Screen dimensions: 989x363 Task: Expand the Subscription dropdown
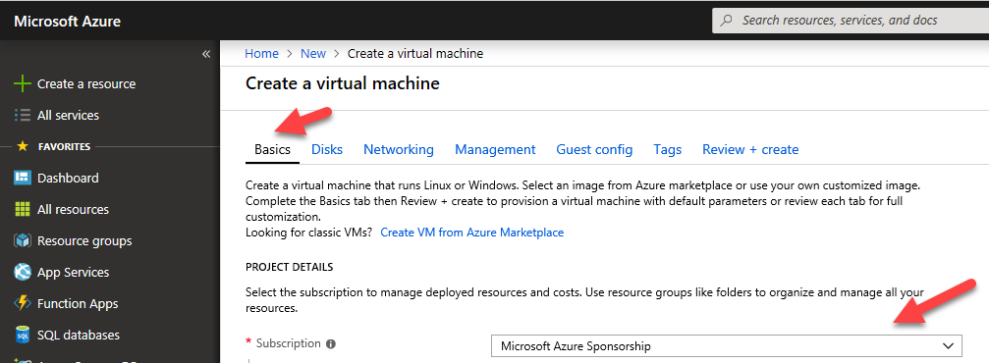tap(727, 346)
